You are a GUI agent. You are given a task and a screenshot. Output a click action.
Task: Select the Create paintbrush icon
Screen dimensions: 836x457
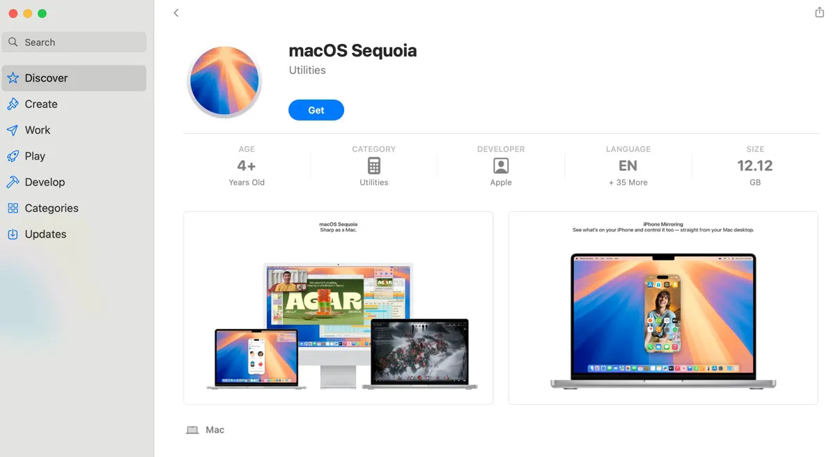pos(13,104)
